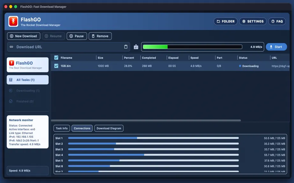Click the Speed: 4.9 MB/s status box
The width and height of the screenshot is (294, 183).
[27, 171]
